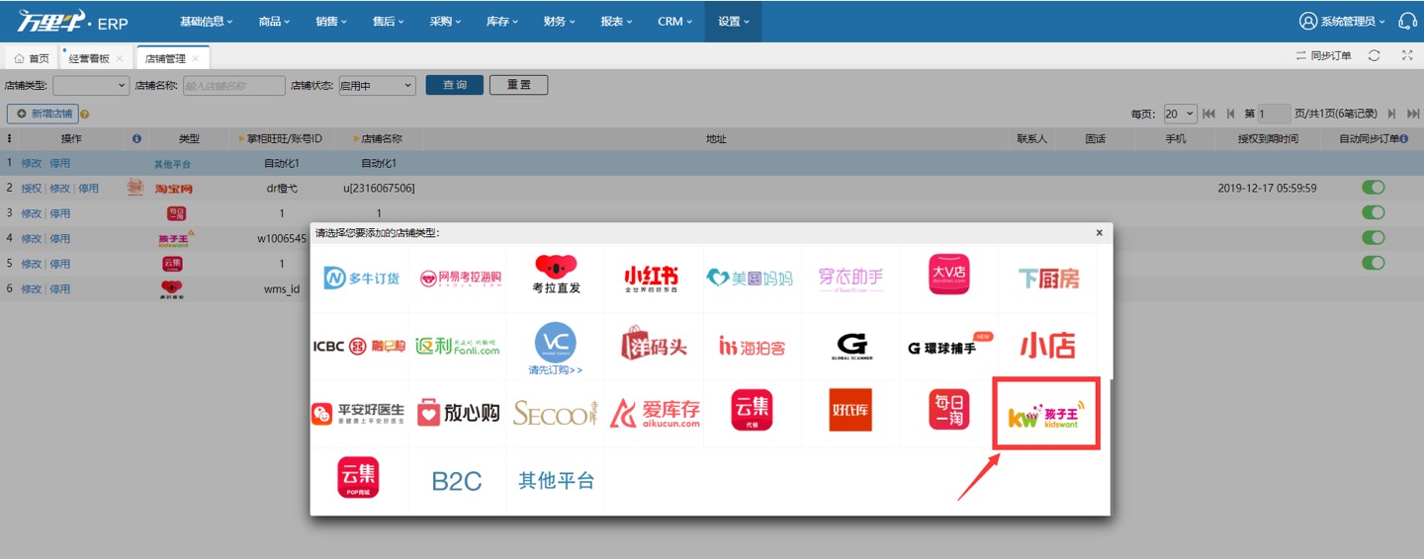Select 美囤妈妈 store type
The image size is (1424, 559).
(749, 279)
